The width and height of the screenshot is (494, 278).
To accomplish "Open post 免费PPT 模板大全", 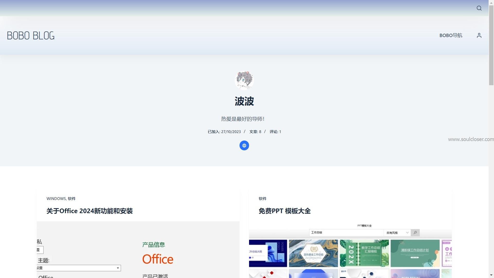I will click(x=285, y=211).
